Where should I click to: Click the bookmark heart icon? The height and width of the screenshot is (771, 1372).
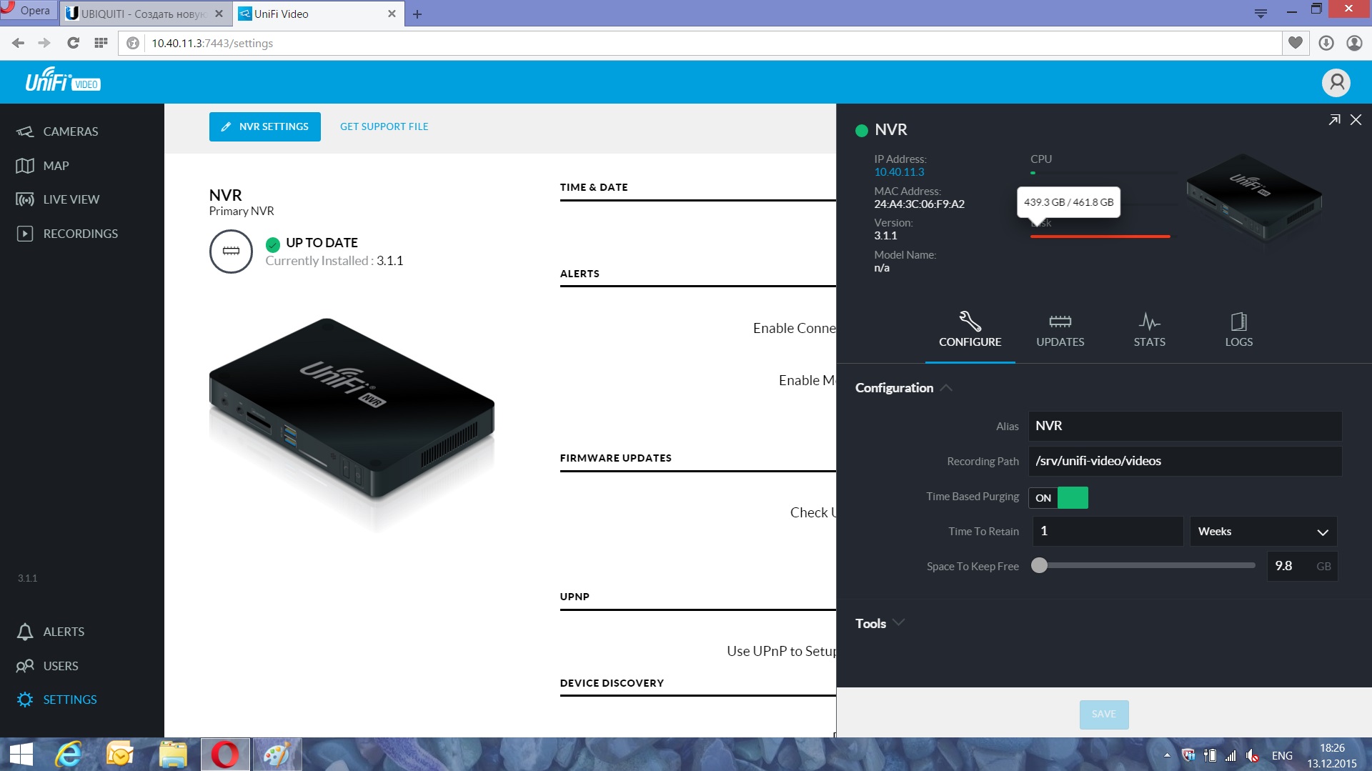[x=1295, y=43]
